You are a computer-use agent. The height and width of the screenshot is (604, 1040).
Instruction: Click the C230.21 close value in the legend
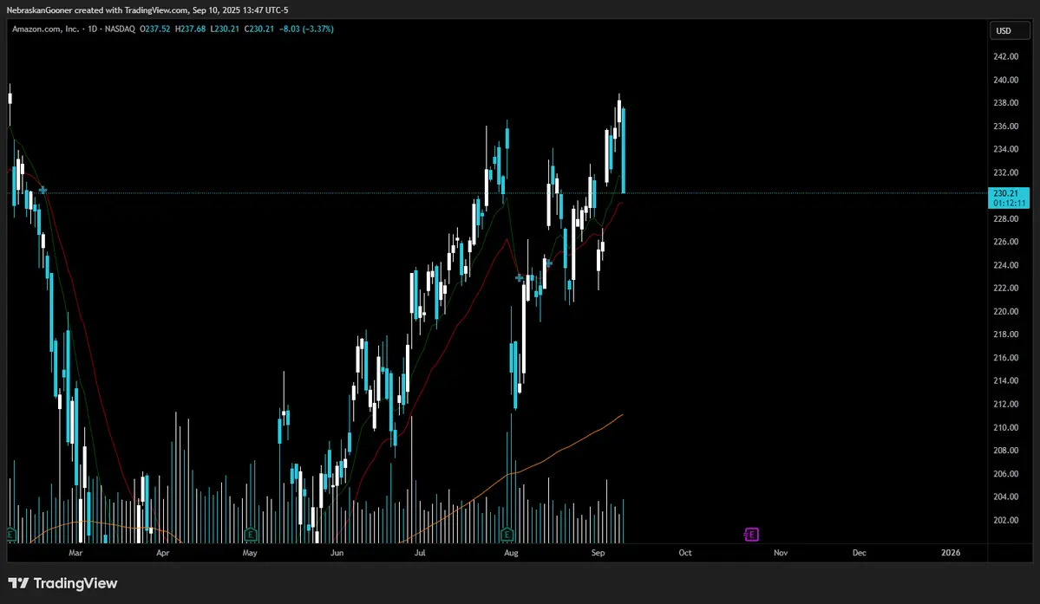pos(259,29)
